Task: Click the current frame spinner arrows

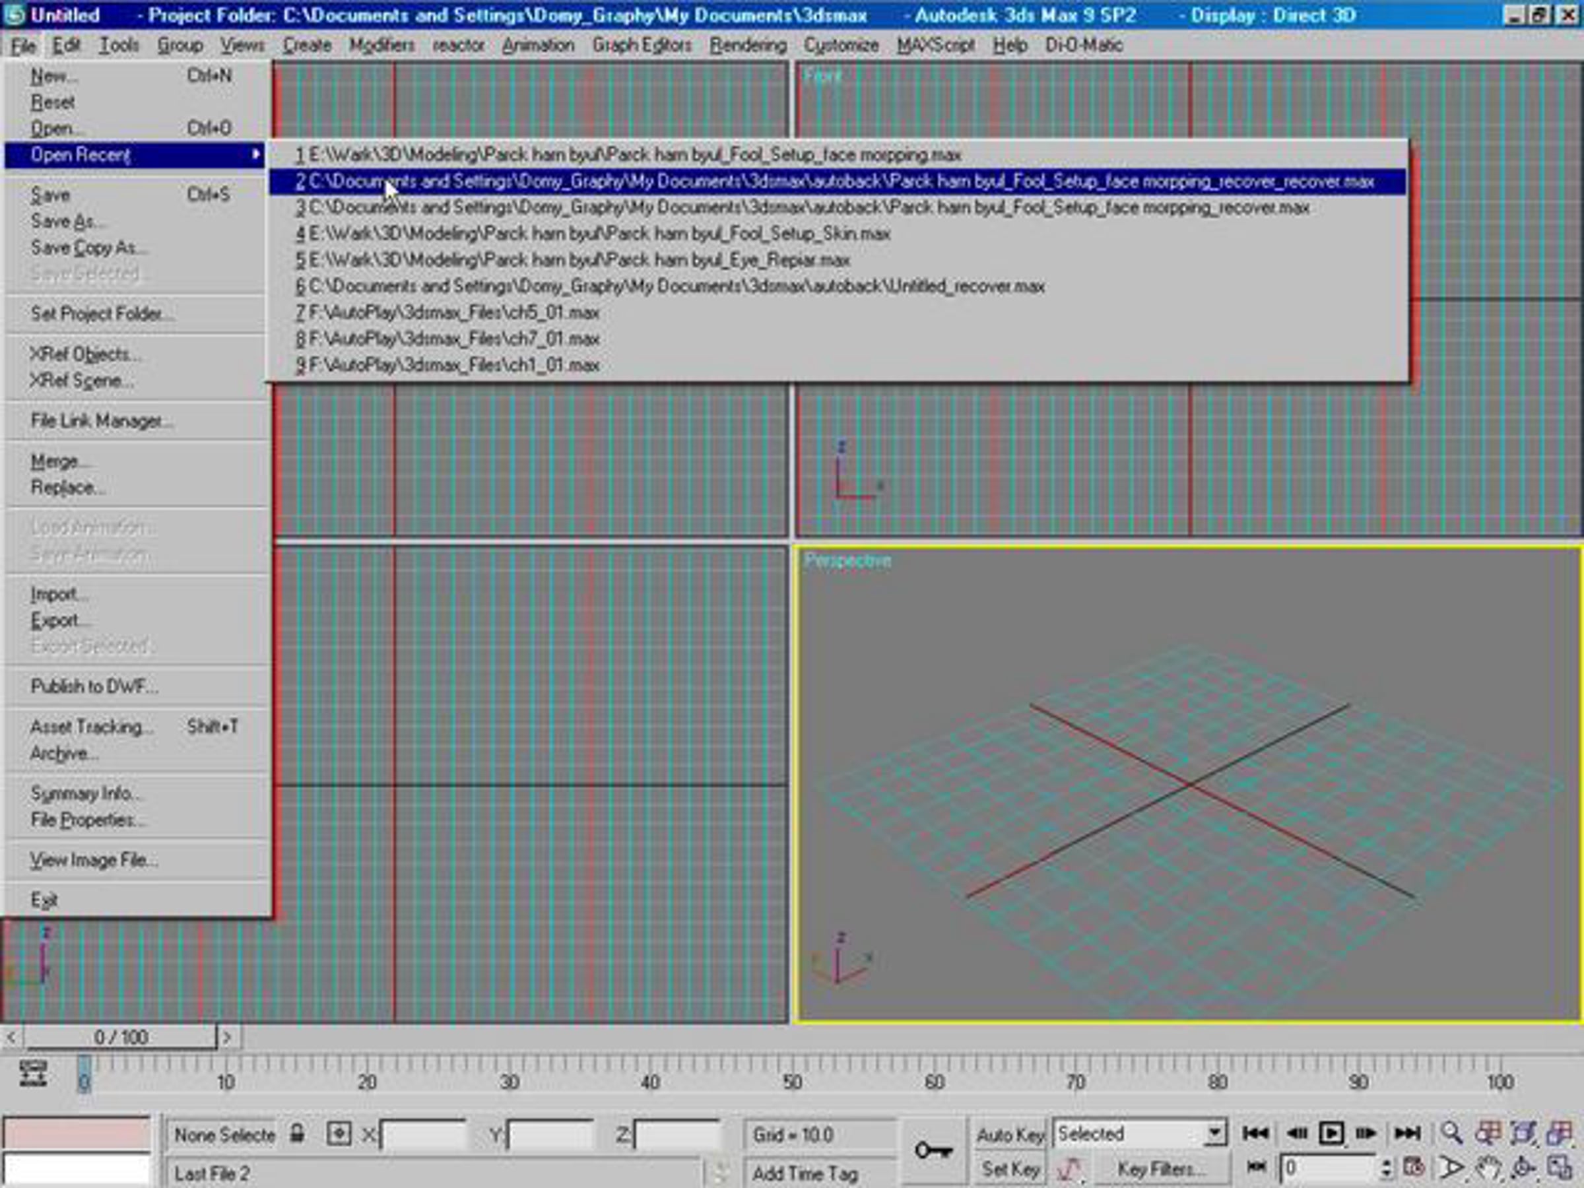Action: point(1387,1169)
